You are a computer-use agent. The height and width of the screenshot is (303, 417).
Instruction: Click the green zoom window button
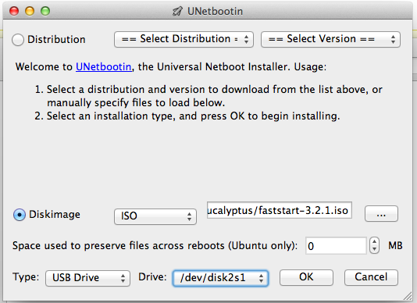45,11
